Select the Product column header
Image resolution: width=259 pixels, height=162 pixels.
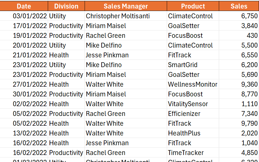pos(193,6)
